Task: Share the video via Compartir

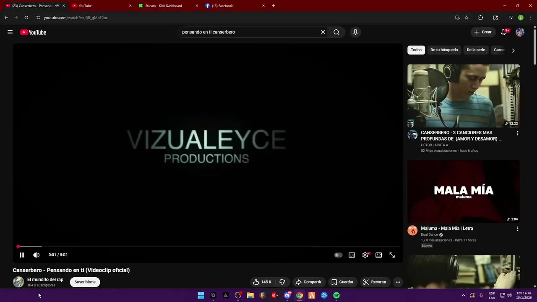Action: (x=308, y=282)
